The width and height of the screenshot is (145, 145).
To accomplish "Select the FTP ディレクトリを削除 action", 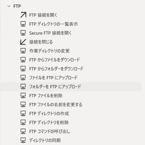I will [71, 123].
